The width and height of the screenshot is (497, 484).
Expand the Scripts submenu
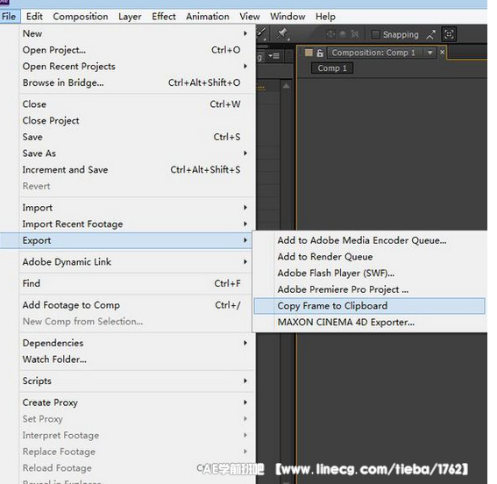point(136,381)
